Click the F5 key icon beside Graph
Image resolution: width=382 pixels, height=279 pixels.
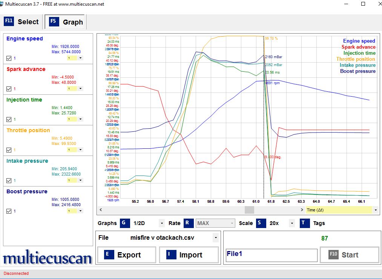(x=53, y=22)
